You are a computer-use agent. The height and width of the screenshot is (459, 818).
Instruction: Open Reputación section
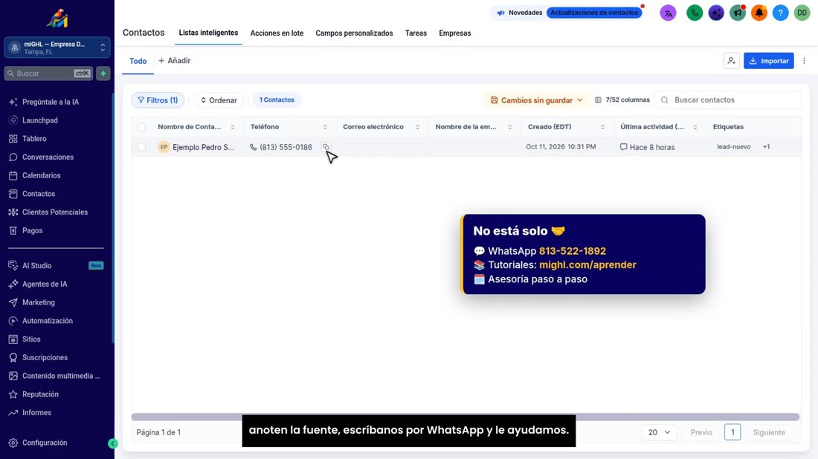[40, 394]
